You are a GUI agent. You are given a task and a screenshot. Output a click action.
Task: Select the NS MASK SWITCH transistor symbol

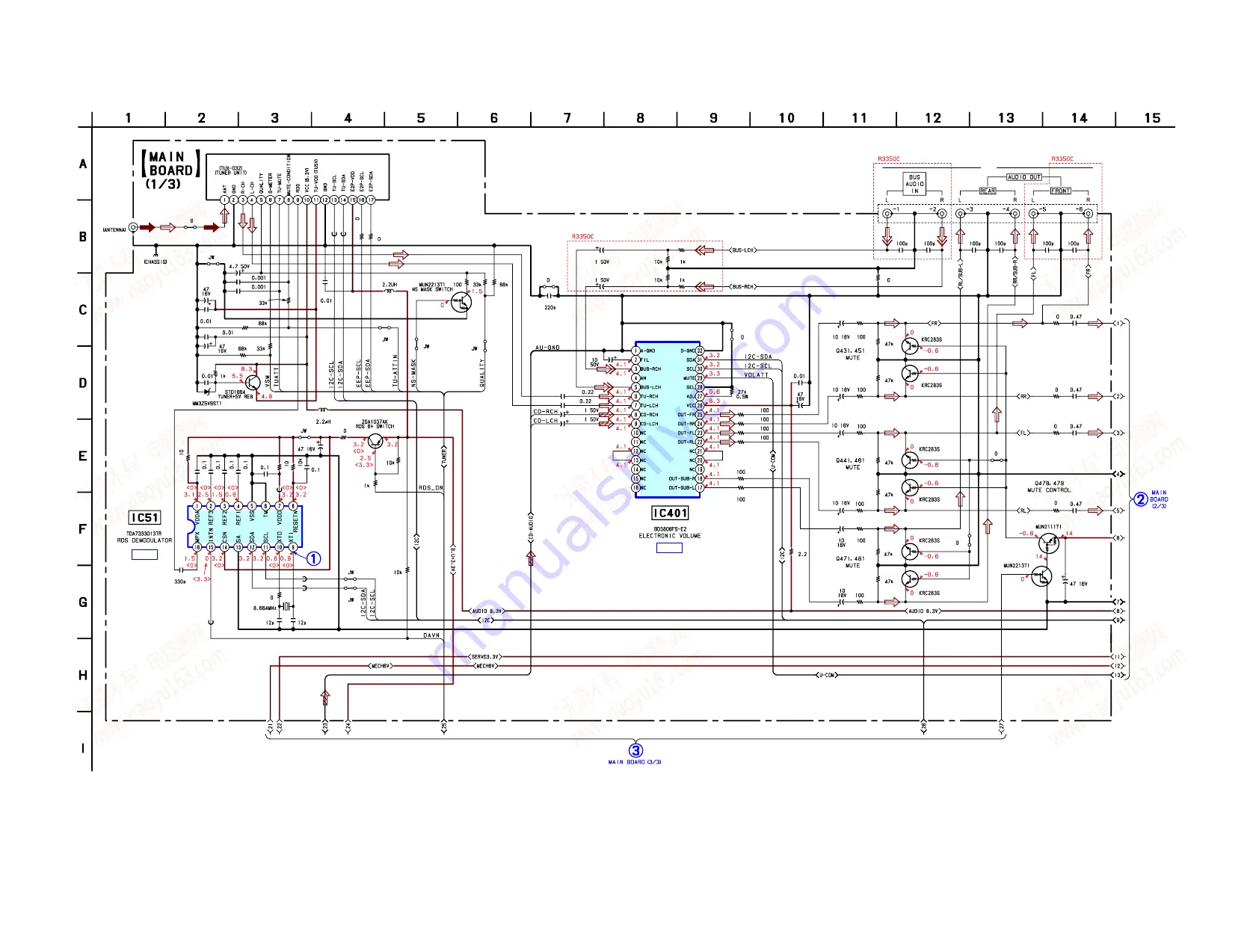[461, 303]
